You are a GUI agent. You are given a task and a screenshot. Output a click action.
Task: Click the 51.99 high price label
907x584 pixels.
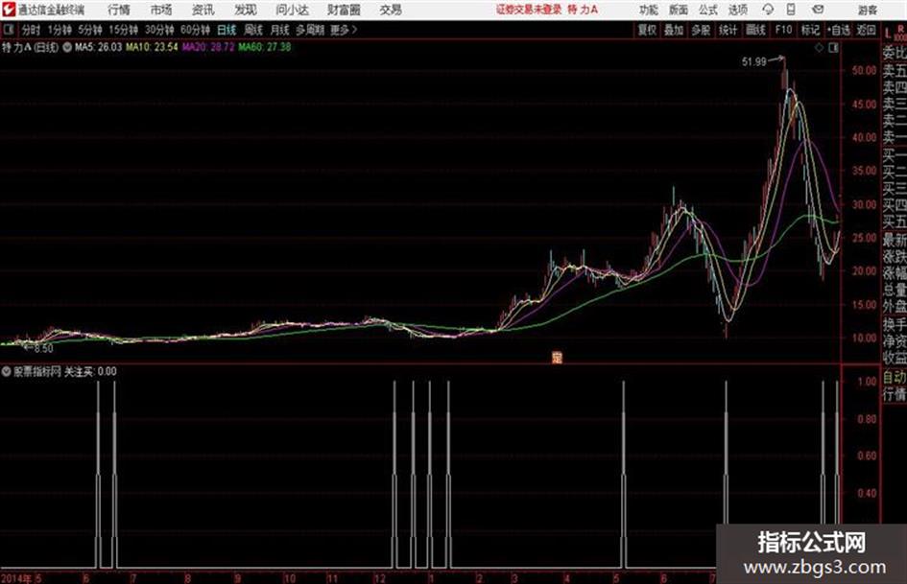(x=753, y=62)
